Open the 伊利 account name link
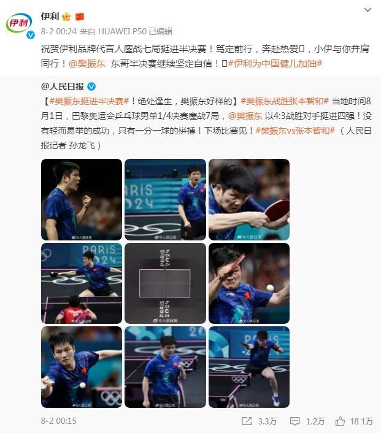Screen dimensions: 381x433 tap(50, 17)
